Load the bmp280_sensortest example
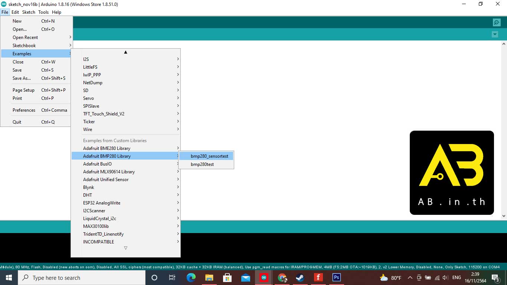 (206, 156)
